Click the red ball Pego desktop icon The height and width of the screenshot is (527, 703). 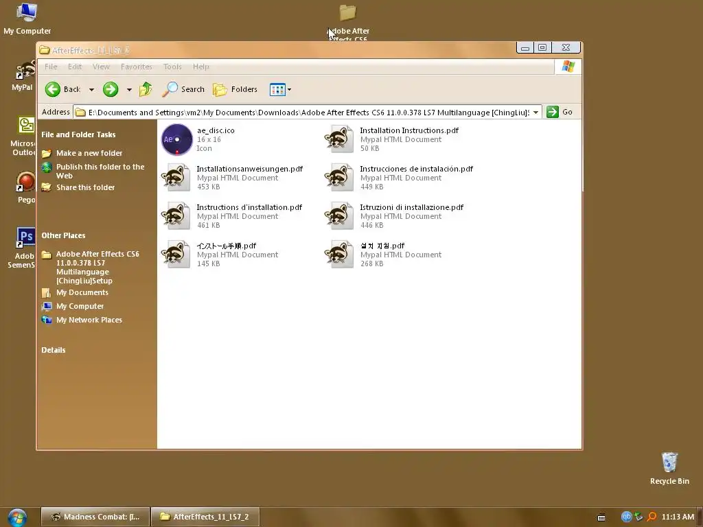[26, 181]
